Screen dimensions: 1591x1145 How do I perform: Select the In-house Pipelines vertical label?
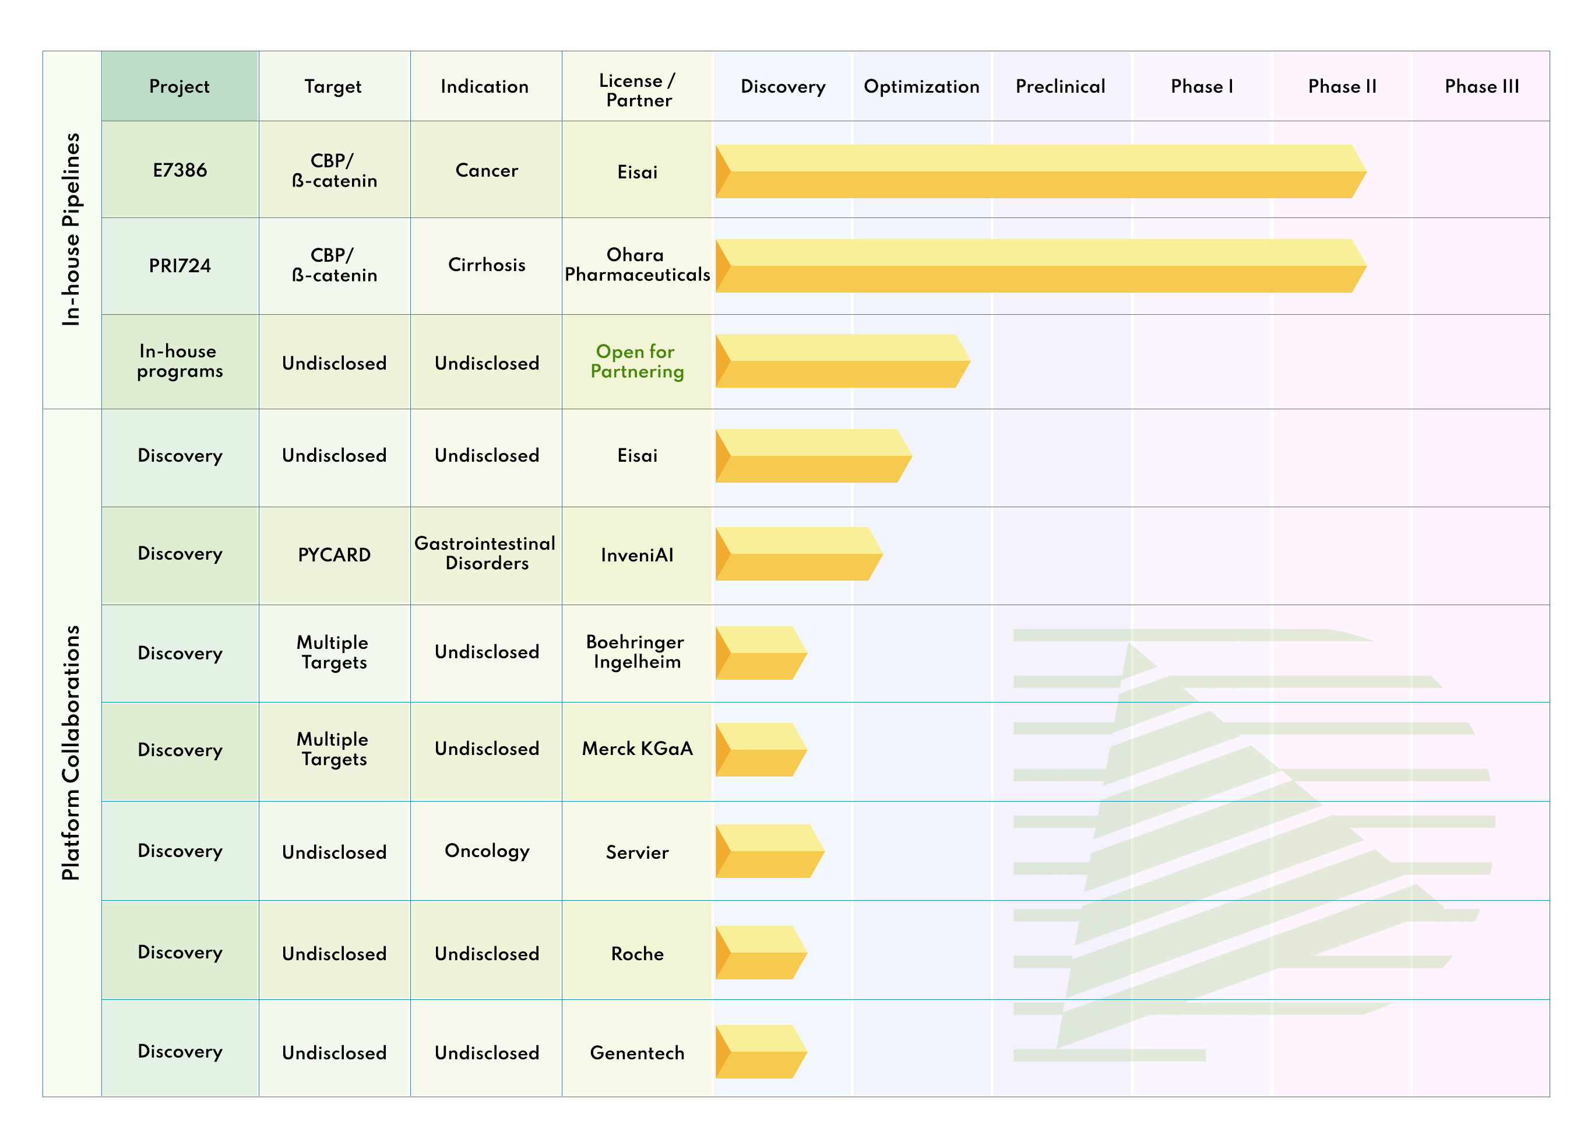pos(72,230)
